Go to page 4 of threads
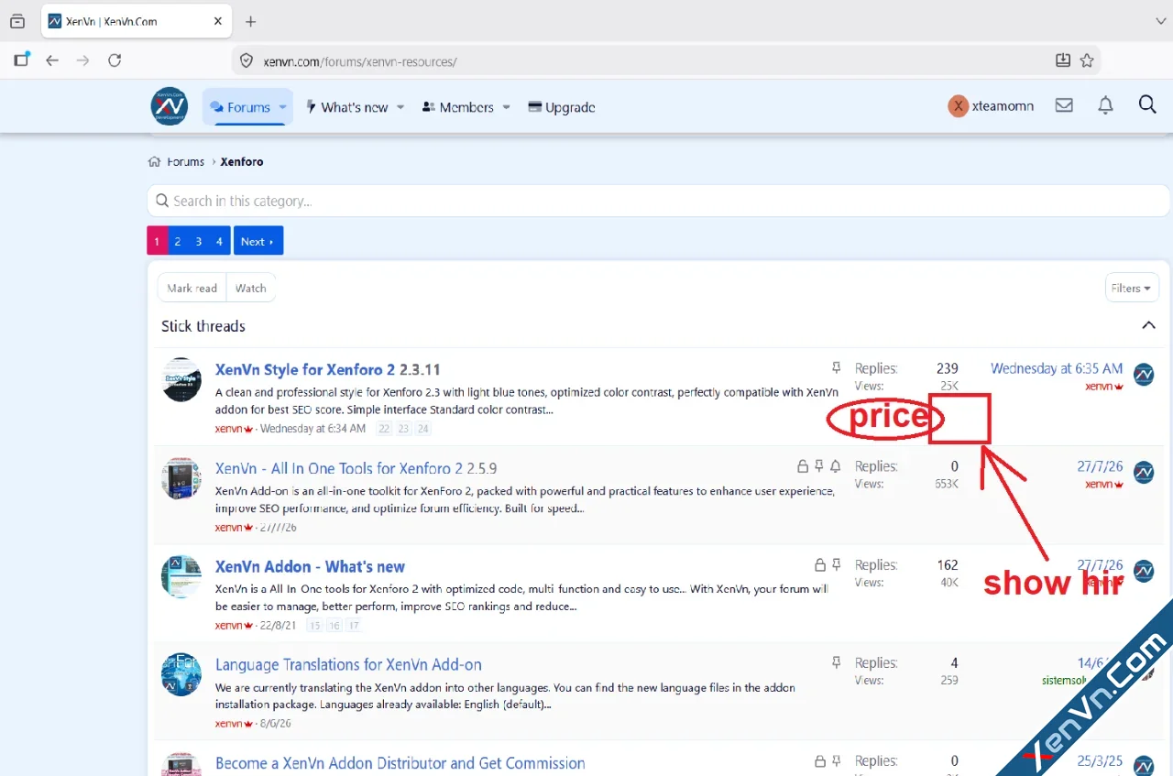Viewport: 1173px width, 776px height. pyautogui.click(x=219, y=241)
